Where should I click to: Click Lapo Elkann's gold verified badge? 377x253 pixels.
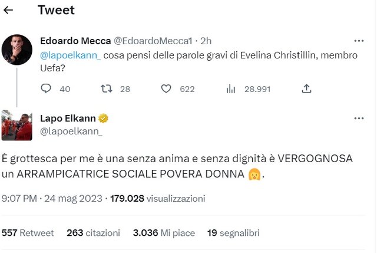(103, 118)
